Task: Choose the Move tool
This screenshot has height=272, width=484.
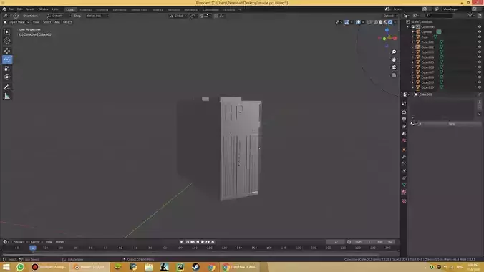Action: [x=7, y=51]
